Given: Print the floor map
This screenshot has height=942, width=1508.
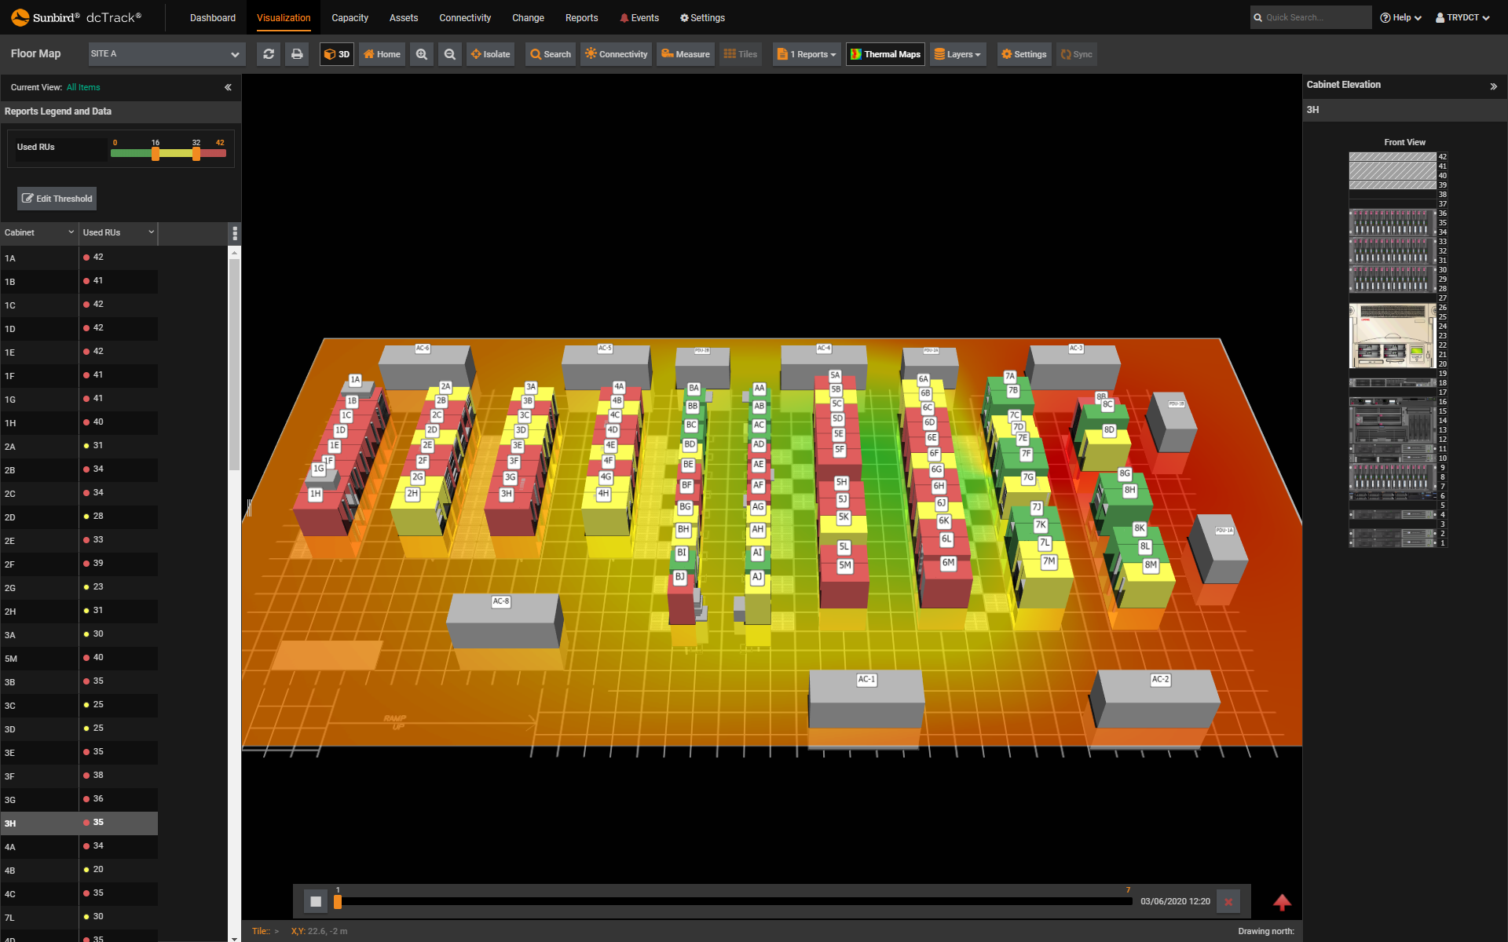Looking at the screenshot, I should click(x=296, y=54).
